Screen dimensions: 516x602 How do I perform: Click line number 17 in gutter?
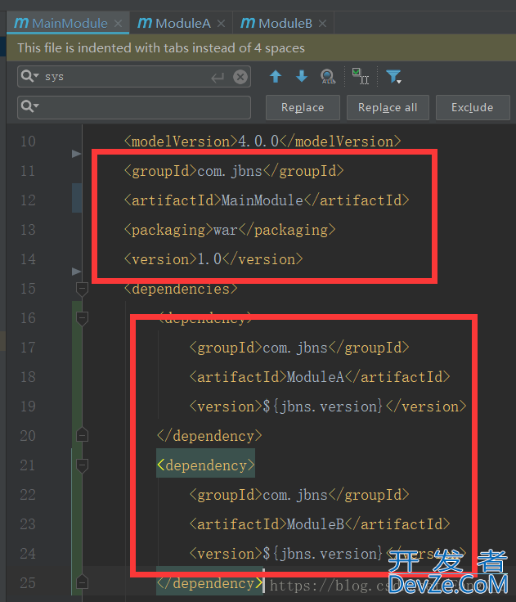click(28, 348)
